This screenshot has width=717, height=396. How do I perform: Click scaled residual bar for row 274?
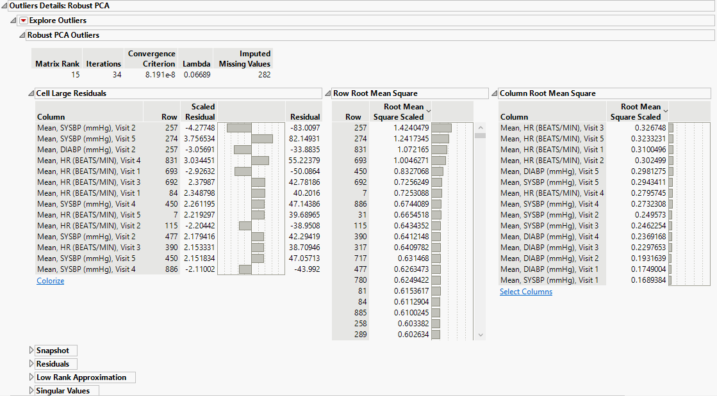[x=261, y=139]
